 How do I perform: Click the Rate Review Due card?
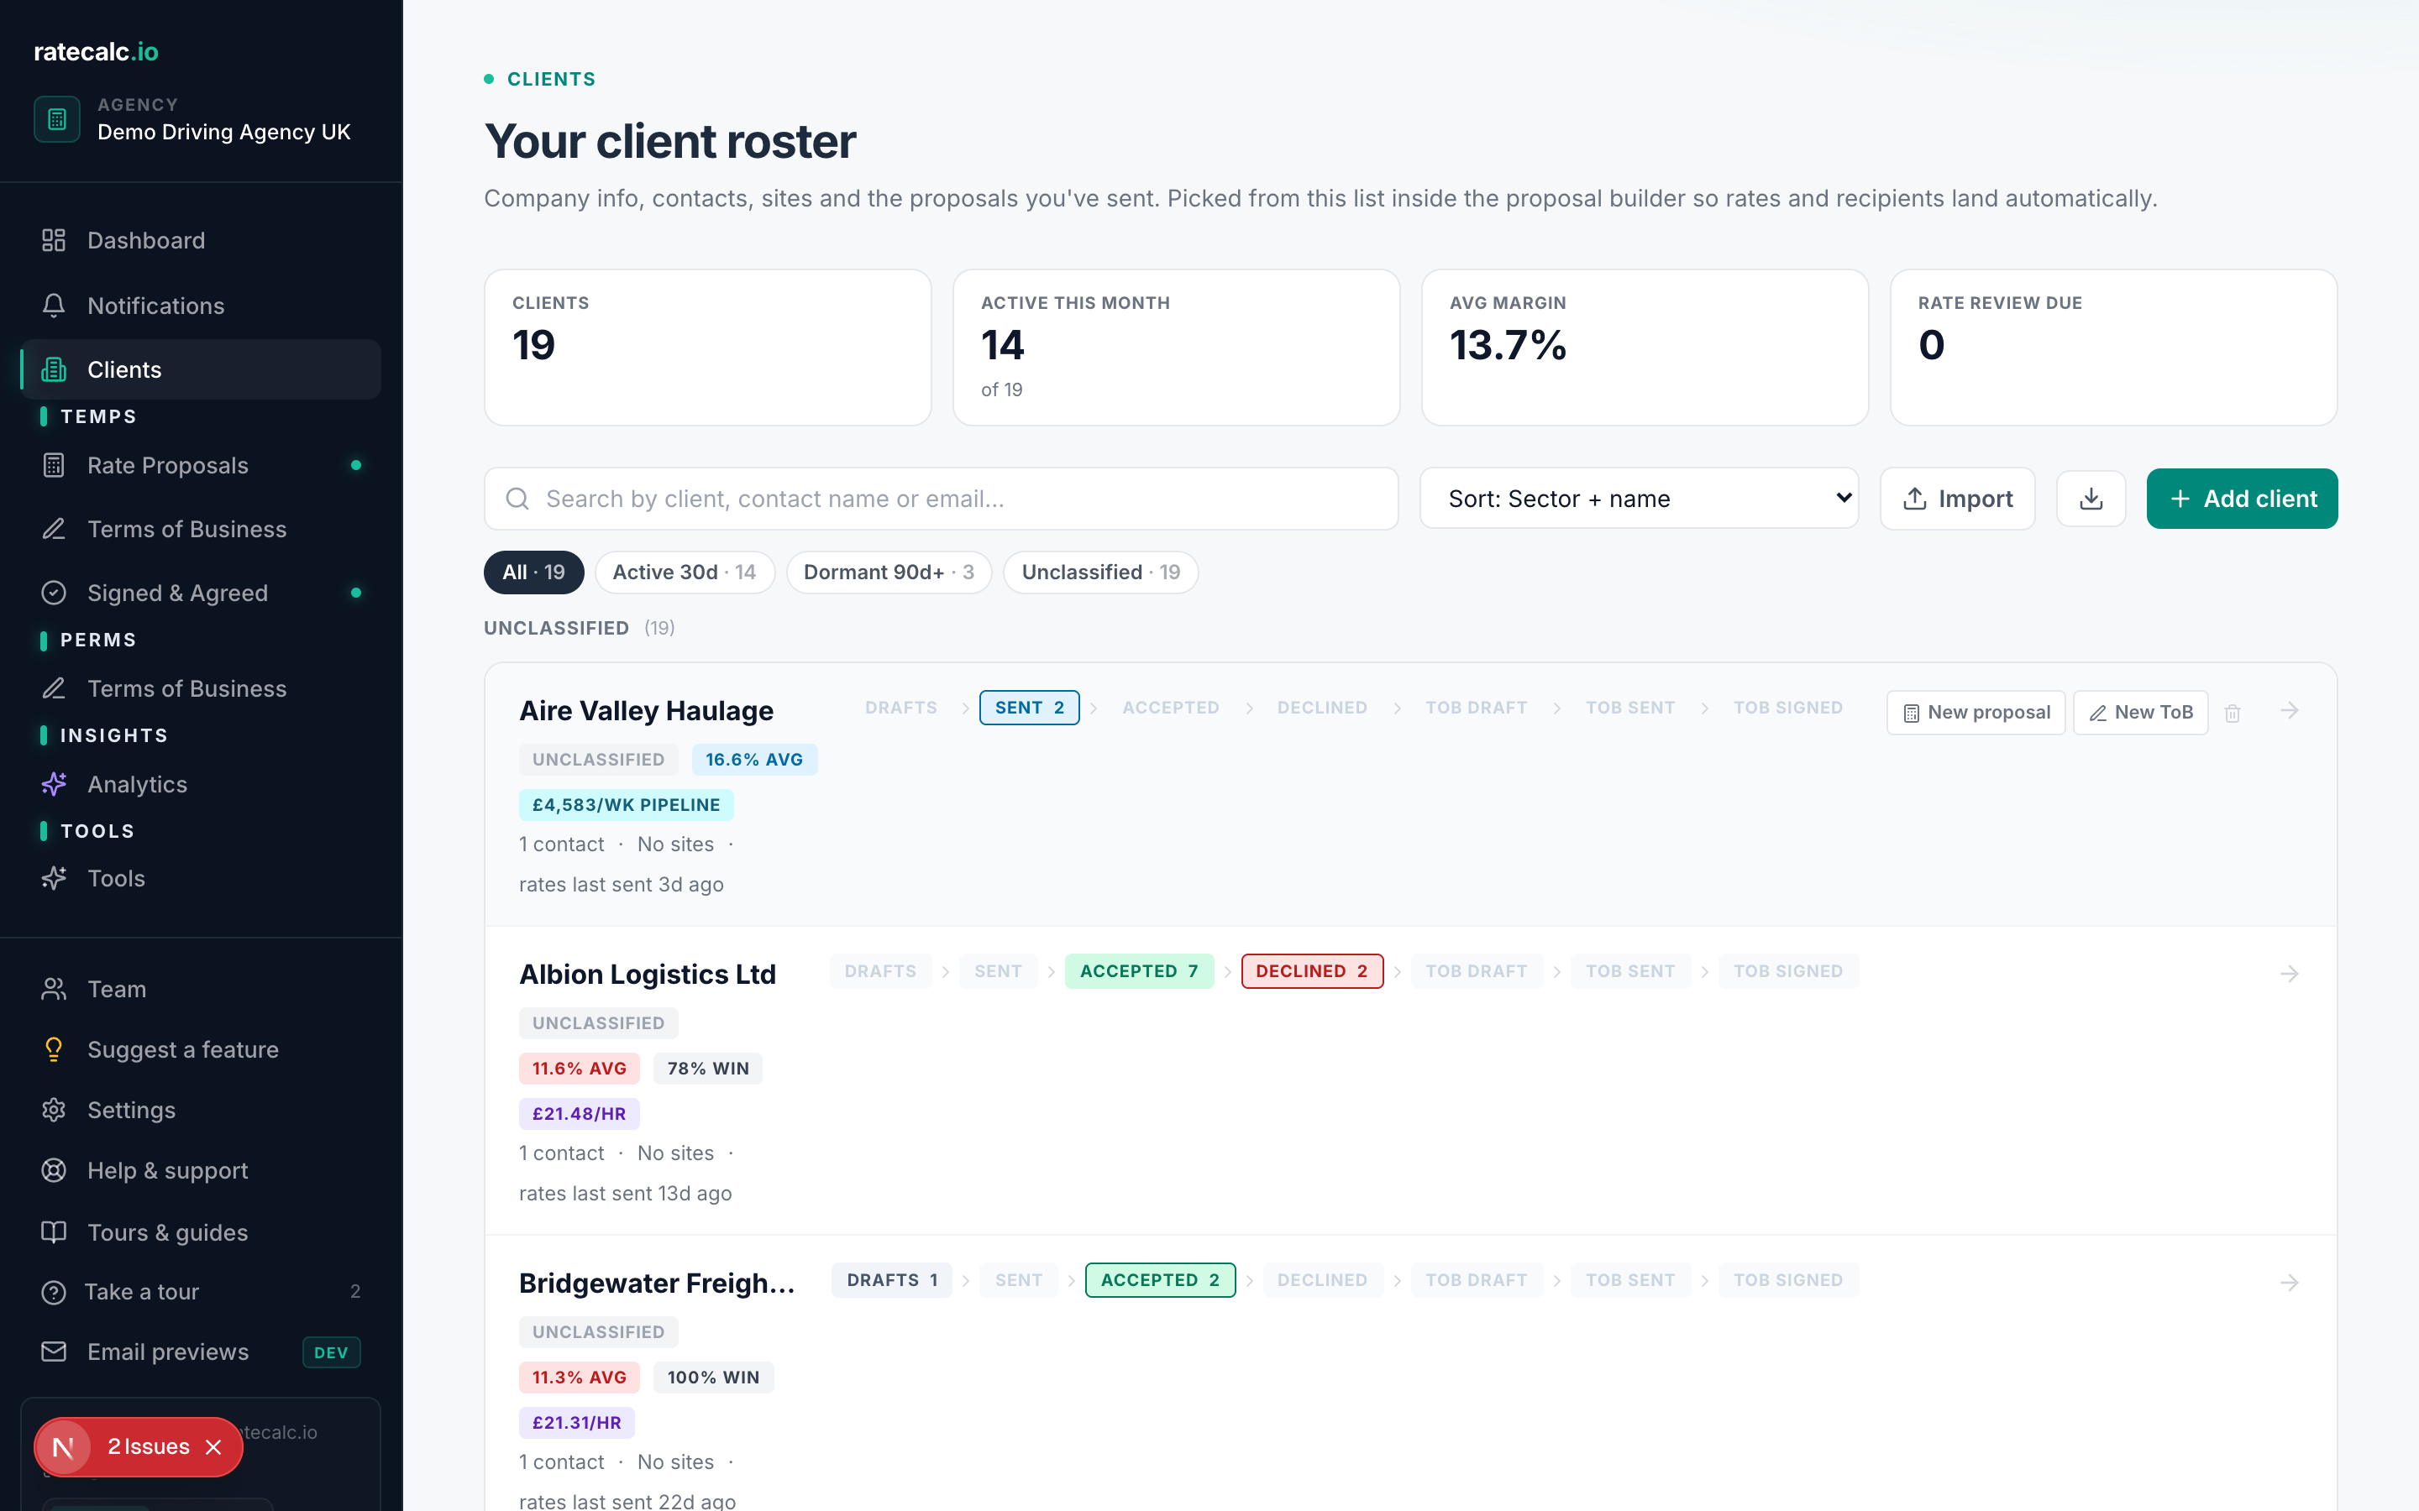pos(2113,348)
